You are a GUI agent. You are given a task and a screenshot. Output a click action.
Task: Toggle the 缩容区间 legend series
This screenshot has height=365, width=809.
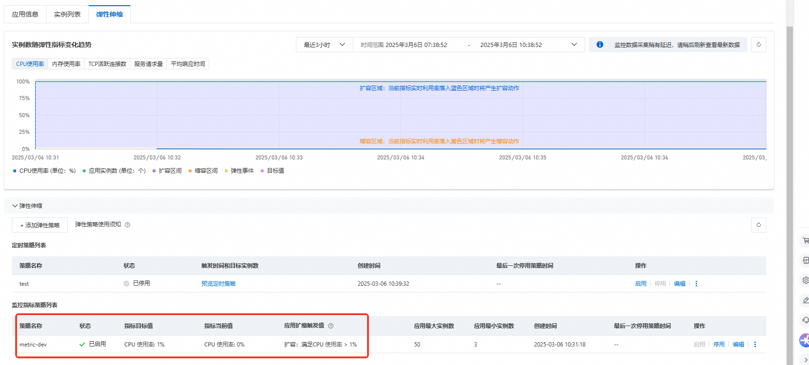(203, 171)
